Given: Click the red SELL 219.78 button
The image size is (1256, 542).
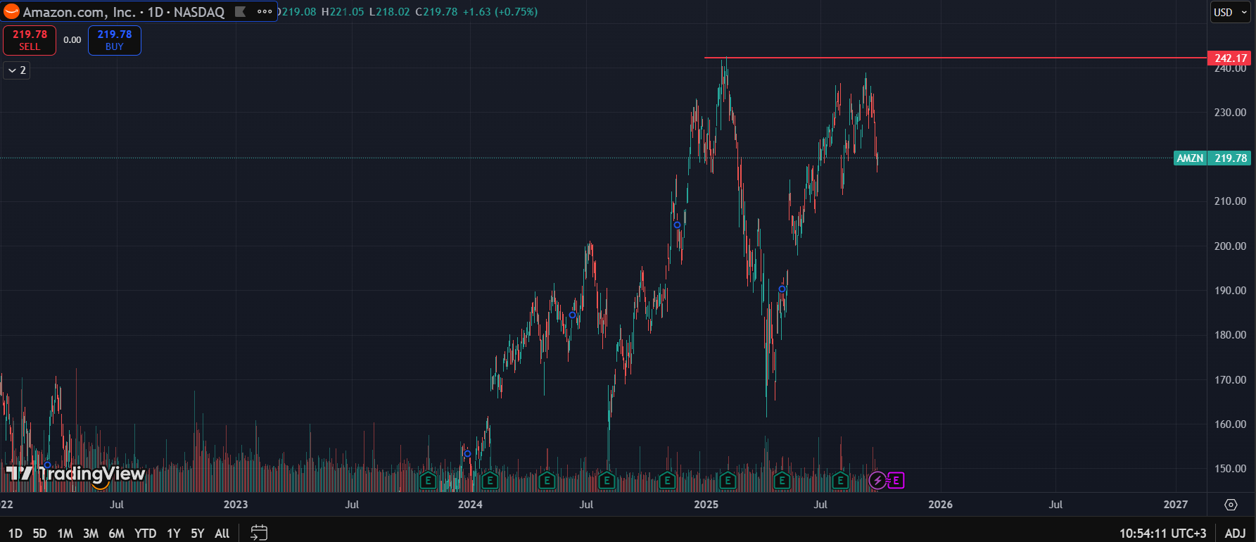Looking at the screenshot, I should (30, 40).
